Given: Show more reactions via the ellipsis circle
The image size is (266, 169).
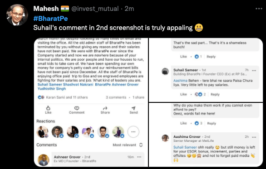Looking at the screenshot, I should click(x=133, y=132).
